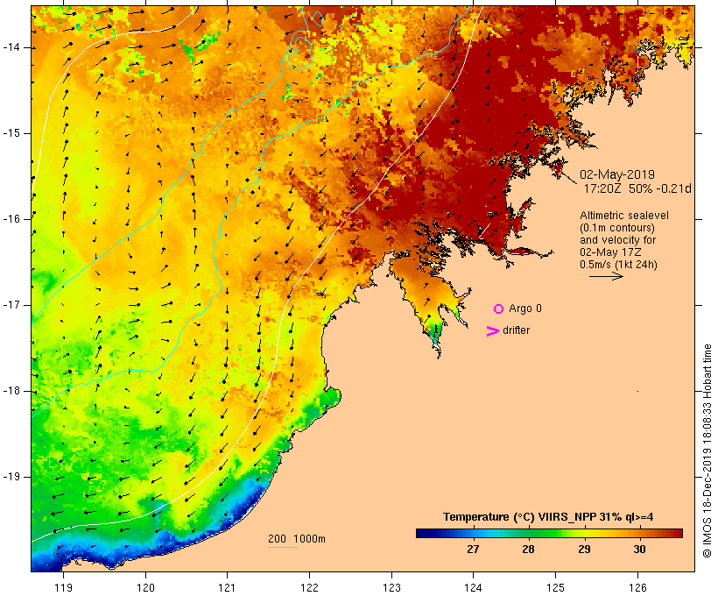Click the latitude label '-14'
The height and width of the screenshot is (596, 718).
11,47
